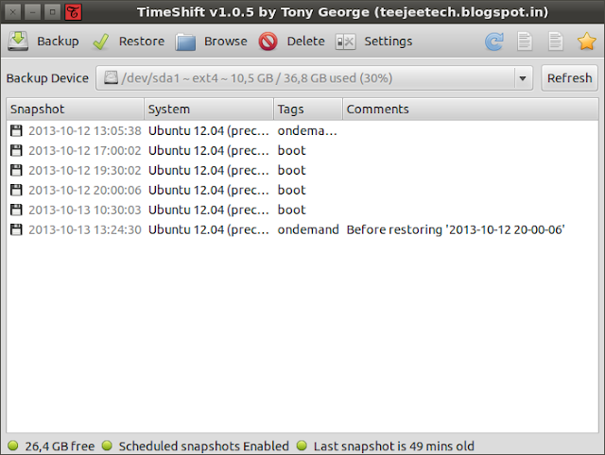Click the Restore toolbar label
Viewport: 605px width, 455px height.
pyautogui.click(x=142, y=42)
